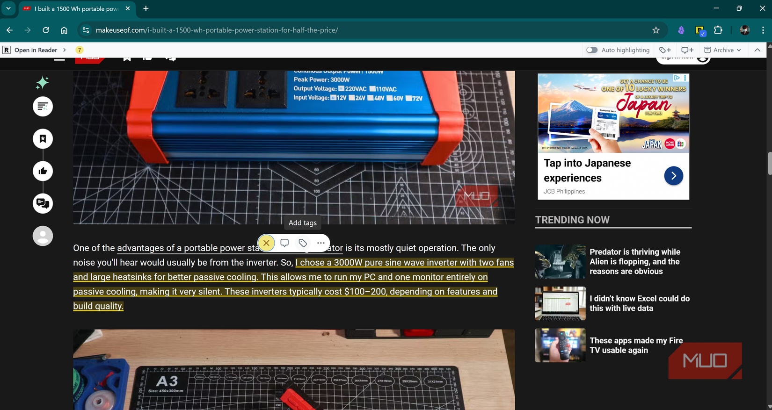Image resolution: width=772 pixels, height=410 pixels.
Task: Like the article with the thumbs-up icon
Action: pyautogui.click(x=43, y=171)
